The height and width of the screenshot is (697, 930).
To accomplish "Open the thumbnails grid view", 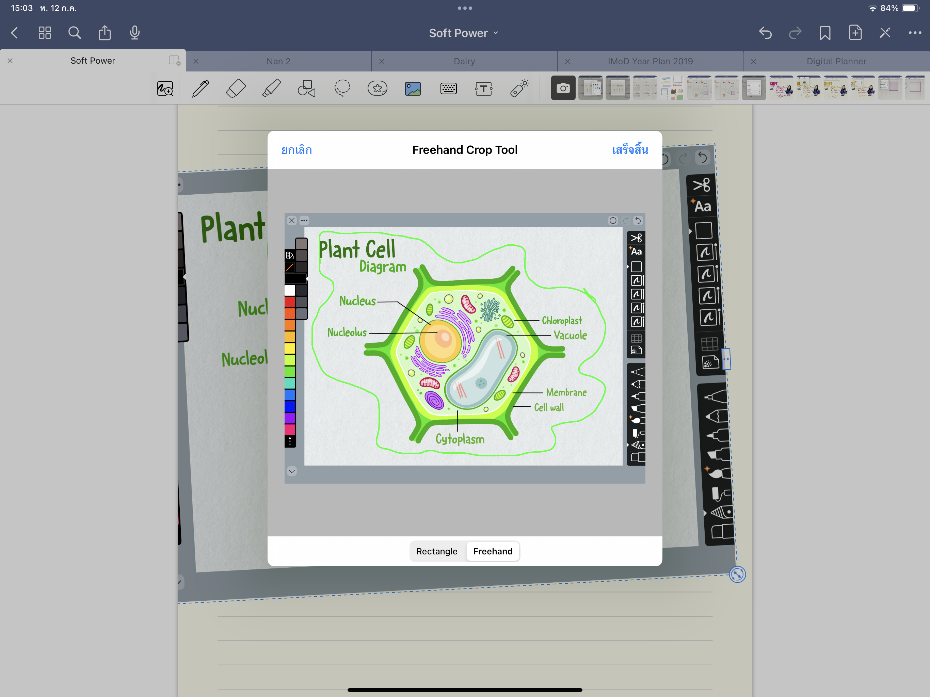I will tap(45, 33).
